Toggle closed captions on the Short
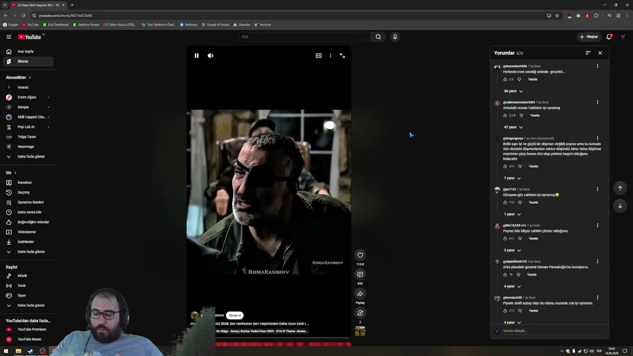This screenshot has width=633, height=356. click(x=318, y=56)
